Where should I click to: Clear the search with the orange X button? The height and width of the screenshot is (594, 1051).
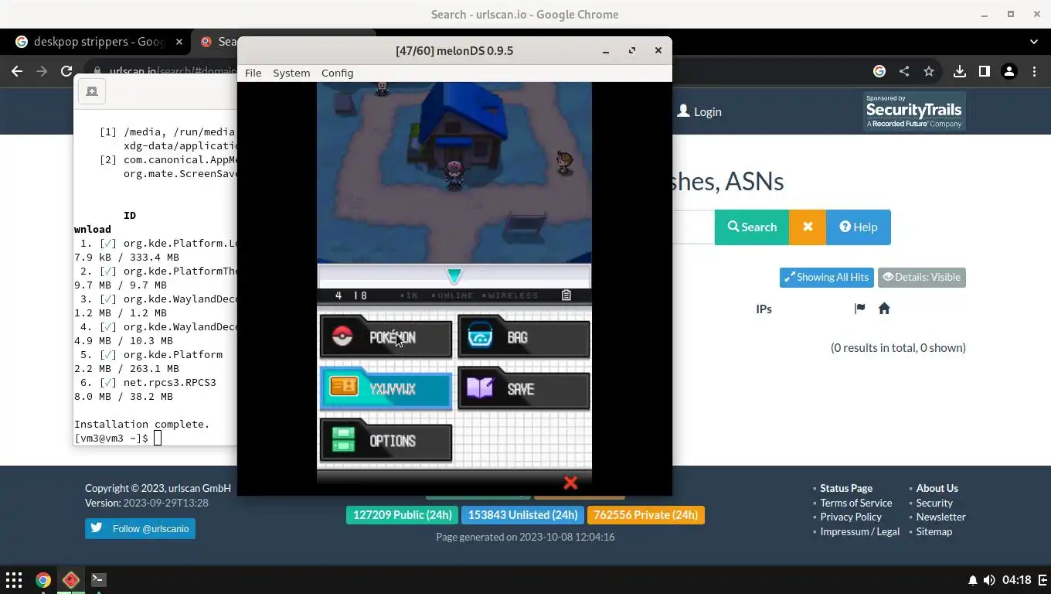pos(808,227)
